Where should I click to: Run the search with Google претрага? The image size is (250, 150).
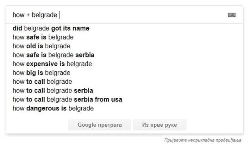(99, 125)
